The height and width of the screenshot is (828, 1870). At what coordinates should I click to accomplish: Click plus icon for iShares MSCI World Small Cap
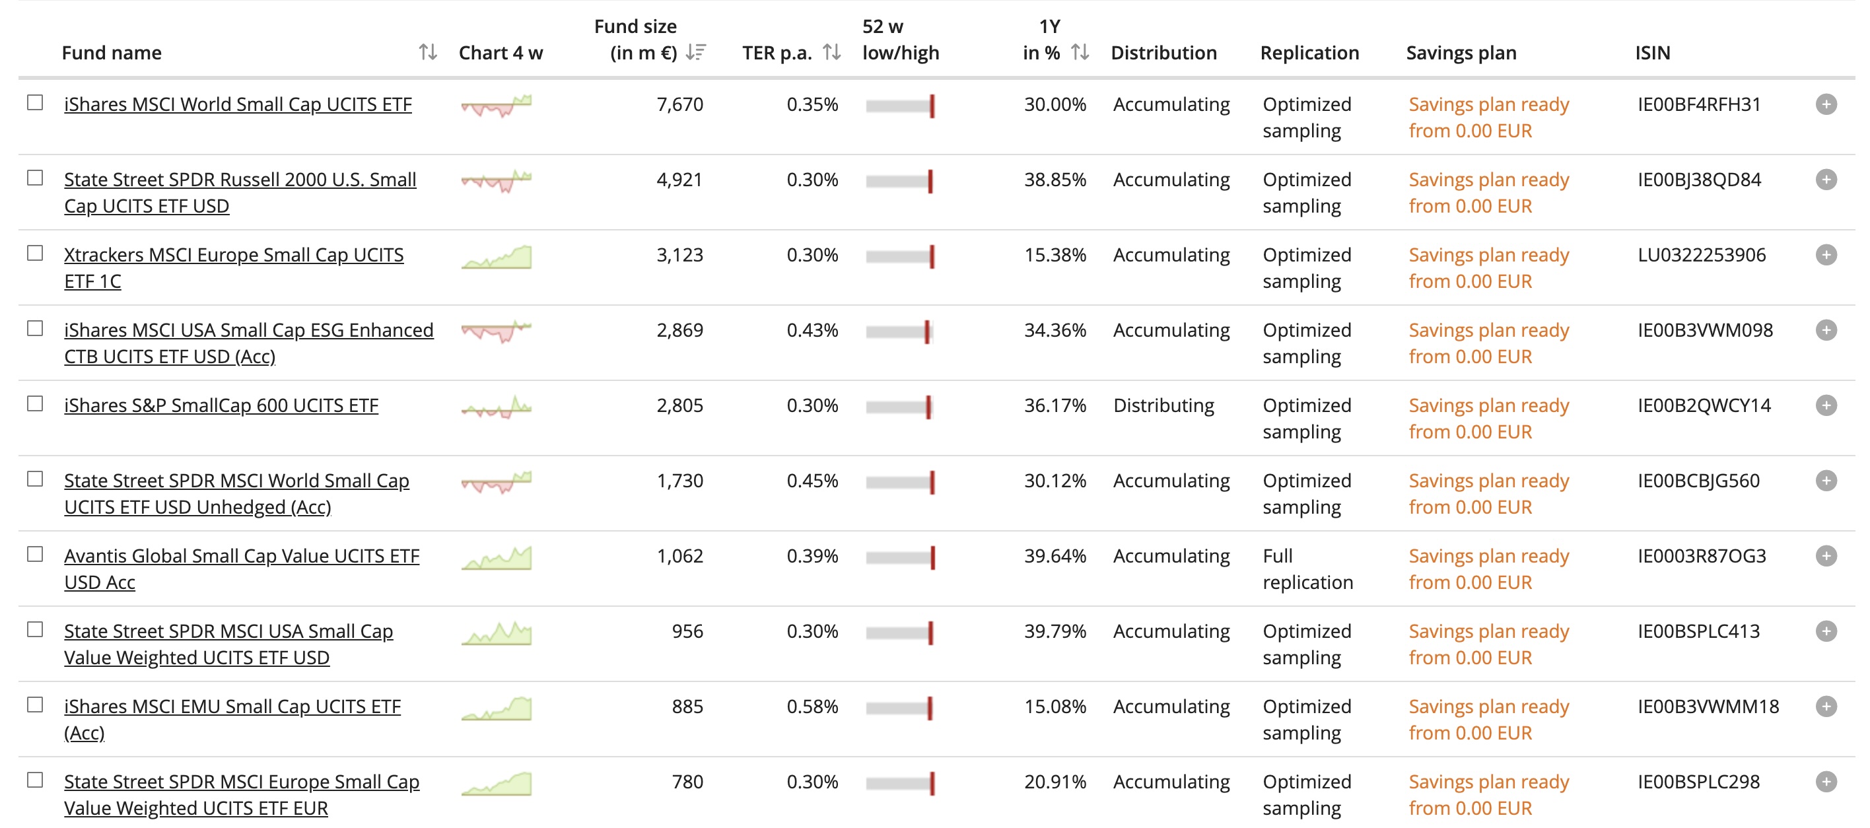coord(1826,104)
